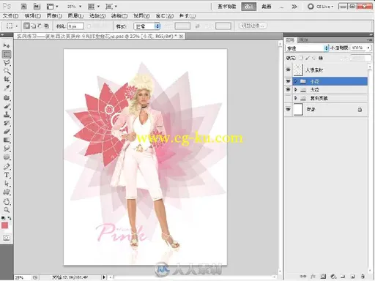Choose Add to Selection mode

(33, 26)
